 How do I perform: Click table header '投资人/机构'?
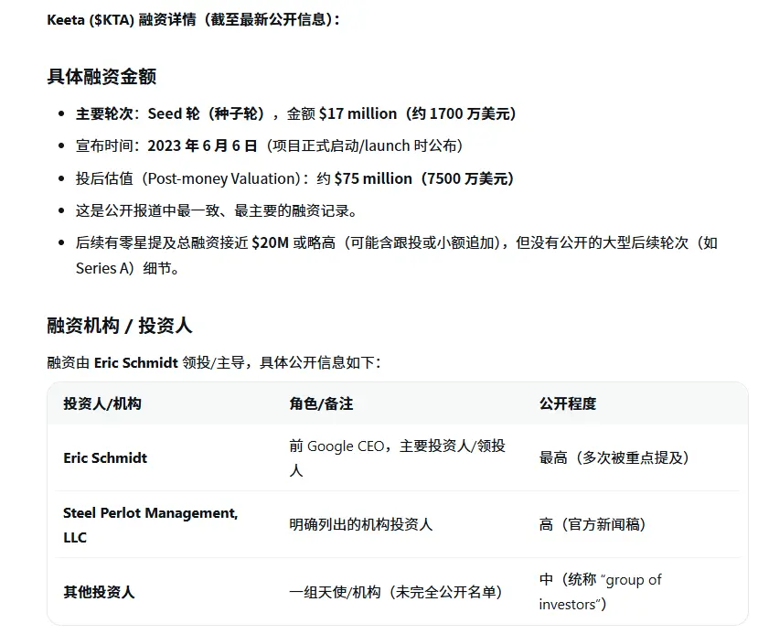[102, 403]
